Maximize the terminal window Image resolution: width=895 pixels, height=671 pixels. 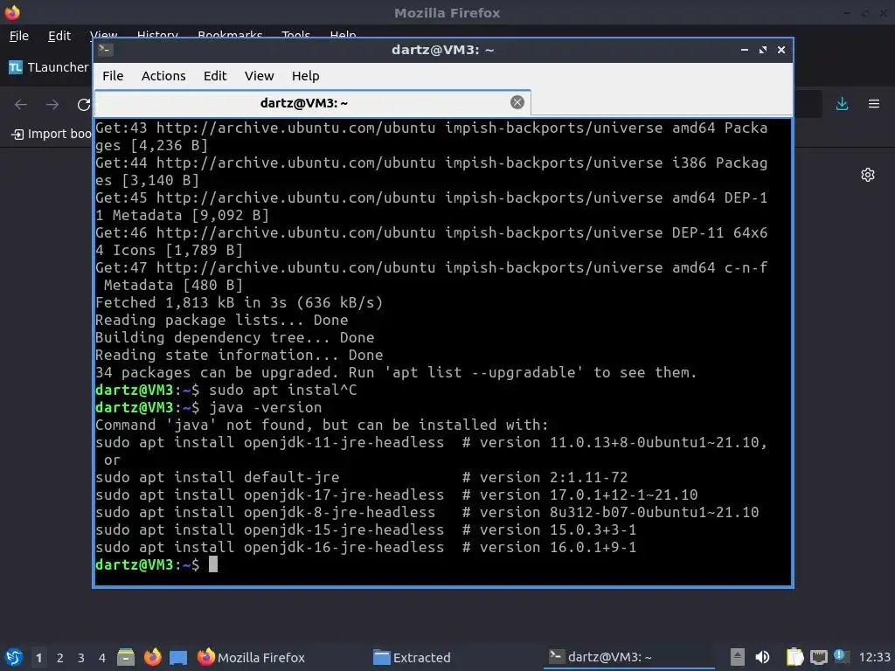(762, 50)
